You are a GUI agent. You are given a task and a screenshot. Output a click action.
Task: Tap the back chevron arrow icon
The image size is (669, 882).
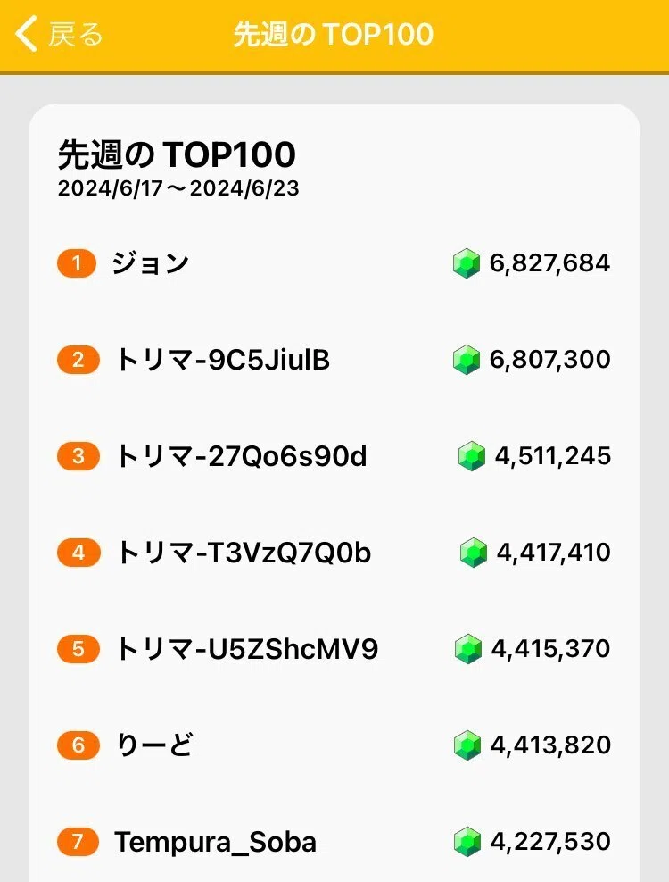click(26, 34)
